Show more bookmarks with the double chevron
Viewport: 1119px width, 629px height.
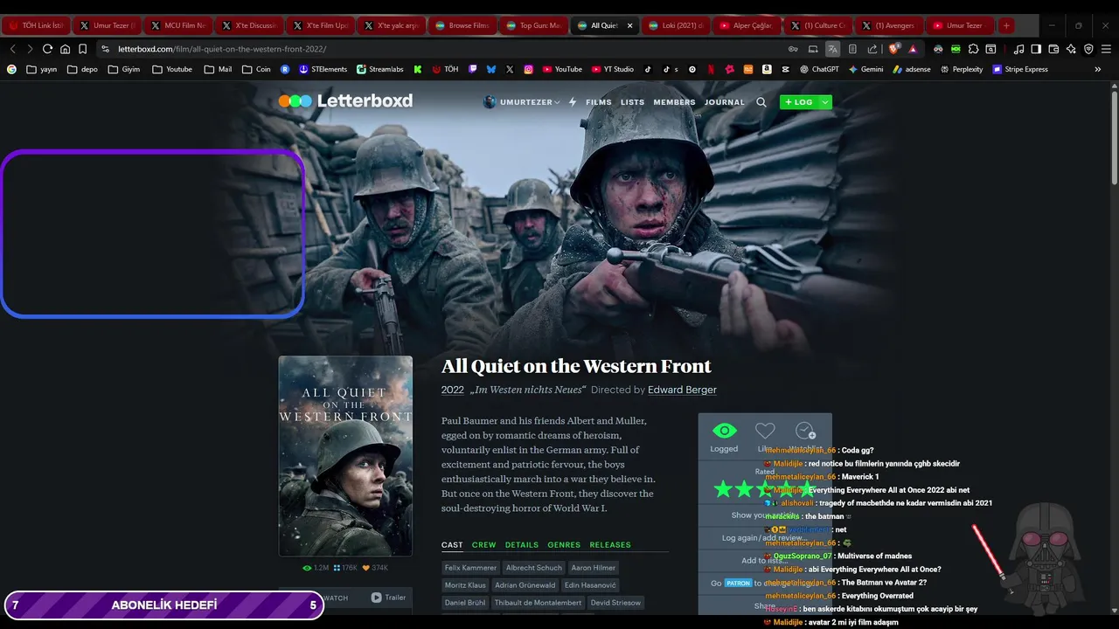point(1098,69)
